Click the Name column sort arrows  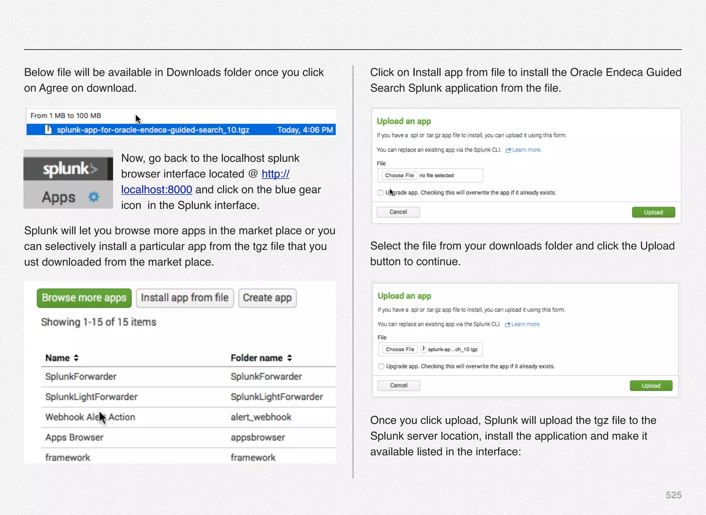coord(76,358)
